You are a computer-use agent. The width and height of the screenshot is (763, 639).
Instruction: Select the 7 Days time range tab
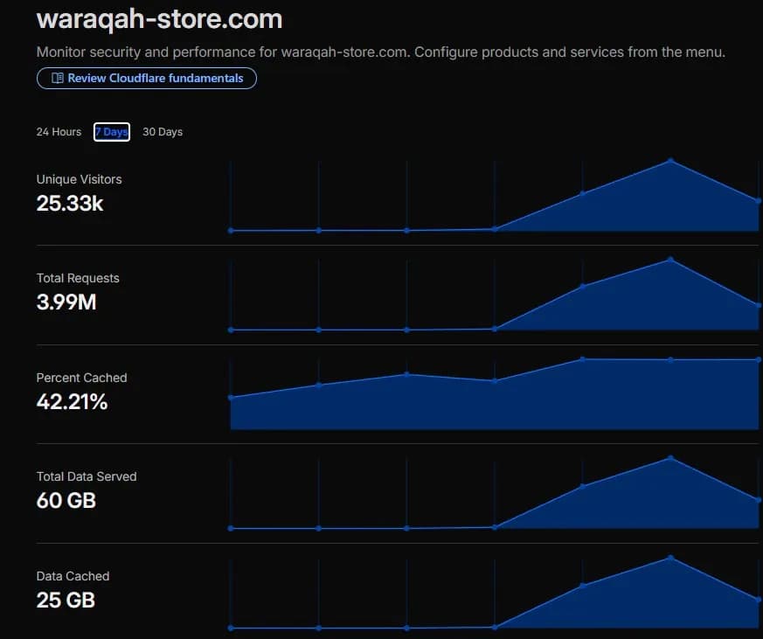[x=112, y=132]
